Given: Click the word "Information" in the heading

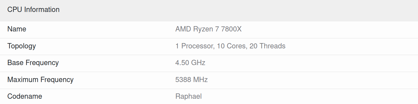Looking at the screenshot, I should click(x=42, y=9).
